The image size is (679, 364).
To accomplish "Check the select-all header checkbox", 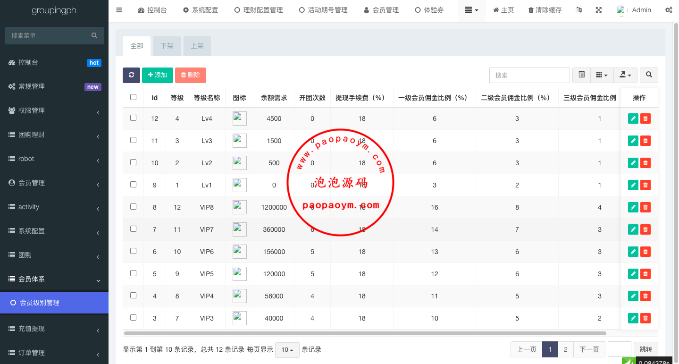I will (x=133, y=97).
